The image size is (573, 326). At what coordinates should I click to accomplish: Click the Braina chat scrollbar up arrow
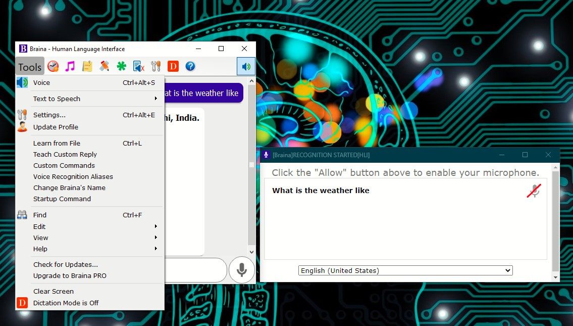pyautogui.click(x=251, y=81)
